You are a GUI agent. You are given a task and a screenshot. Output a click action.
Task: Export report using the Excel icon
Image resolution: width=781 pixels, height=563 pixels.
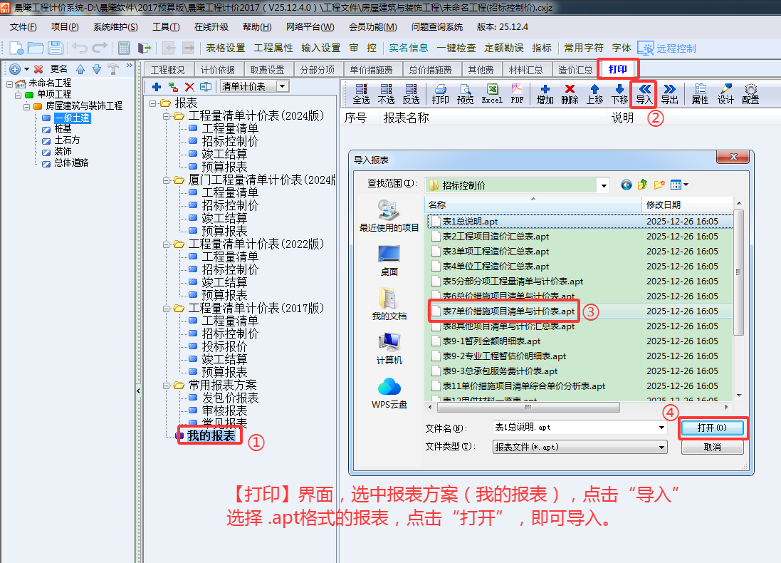[492, 93]
